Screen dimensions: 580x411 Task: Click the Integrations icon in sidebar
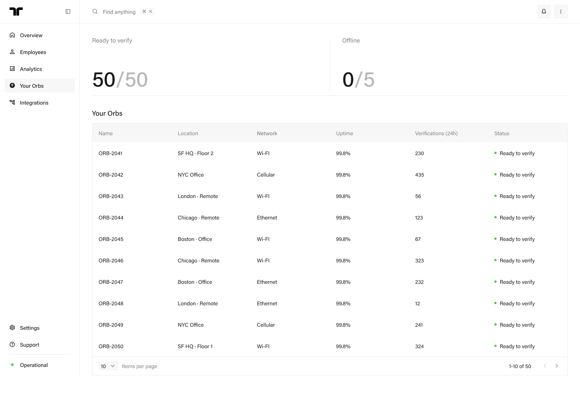[12, 102]
